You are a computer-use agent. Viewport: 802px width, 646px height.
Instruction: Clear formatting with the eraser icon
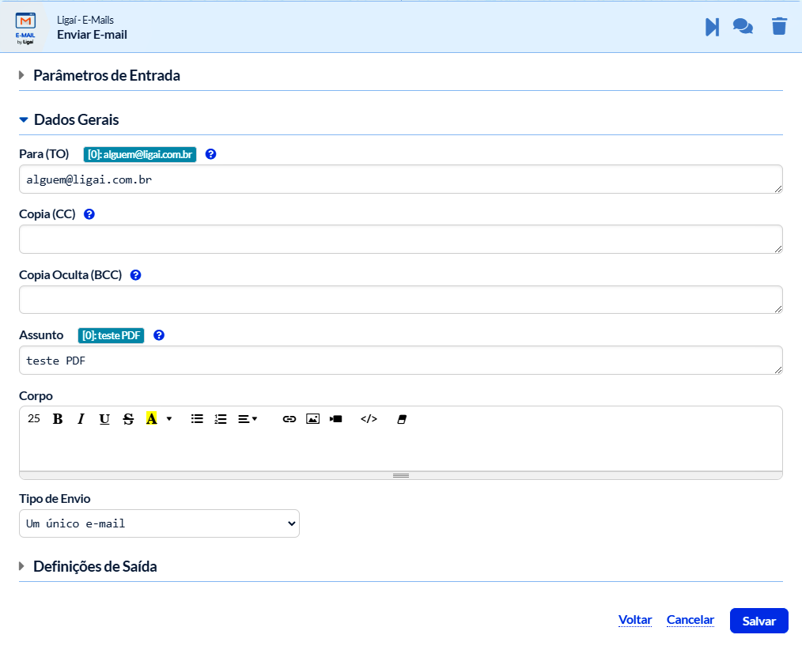[402, 419]
